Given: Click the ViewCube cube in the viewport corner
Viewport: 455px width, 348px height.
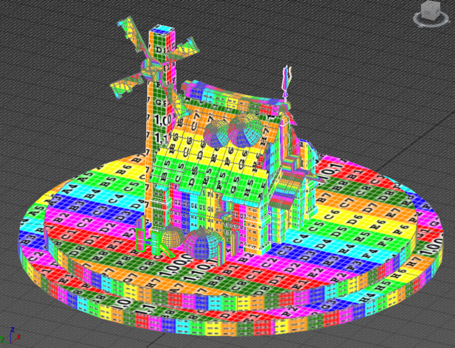Looking at the screenshot, I should [430, 10].
